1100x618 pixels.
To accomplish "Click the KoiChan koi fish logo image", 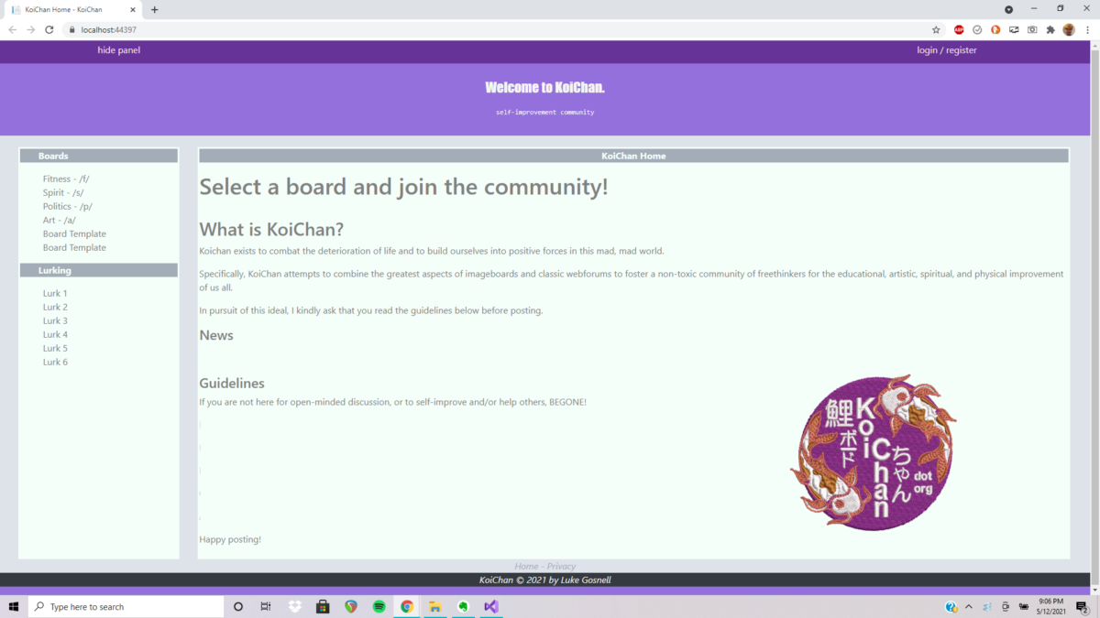I will tap(873, 452).
